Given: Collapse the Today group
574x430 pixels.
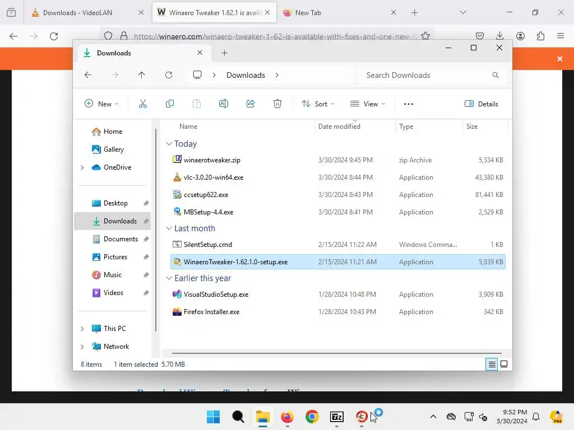Looking at the screenshot, I should click(x=169, y=144).
